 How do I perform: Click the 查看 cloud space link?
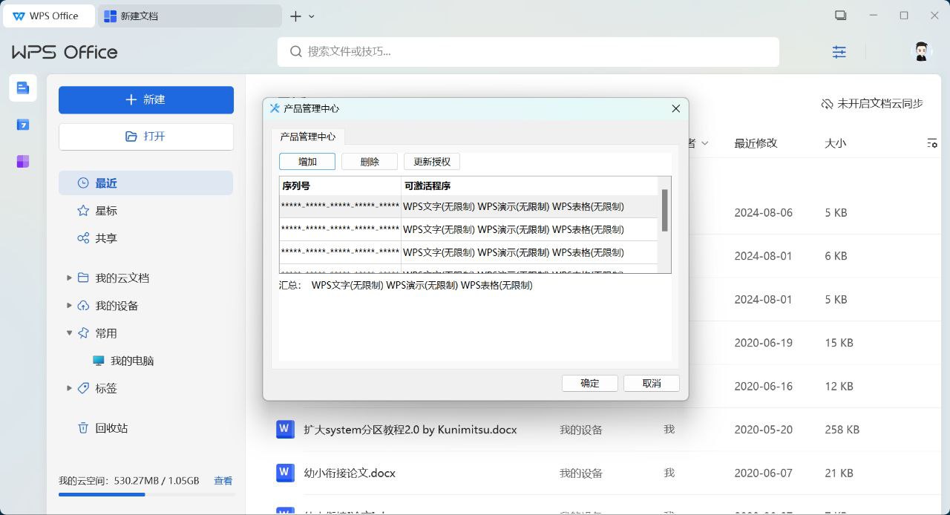tap(223, 481)
